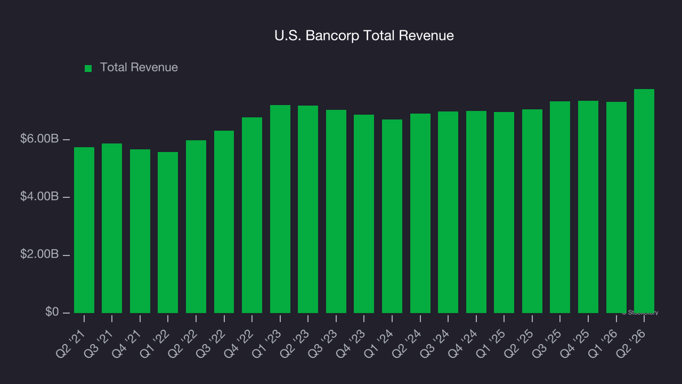Click the "$0" y-axis label
The height and width of the screenshot is (384, 682).
(x=52, y=312)
